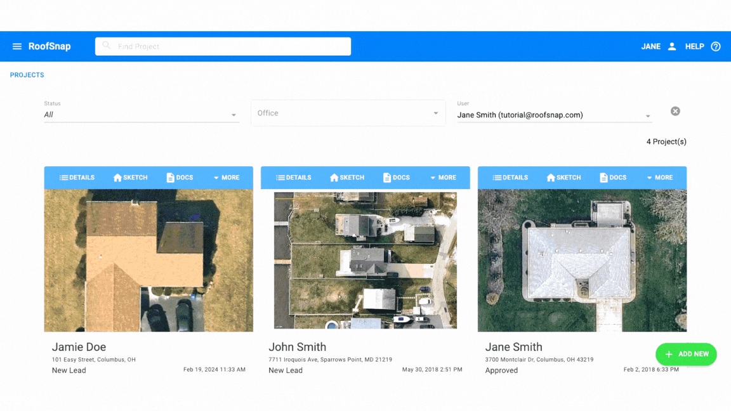This screenshot has width=731, height=411.
Task: Expand MORE menu on Jamie Doe card
Action: click(226, 178)
